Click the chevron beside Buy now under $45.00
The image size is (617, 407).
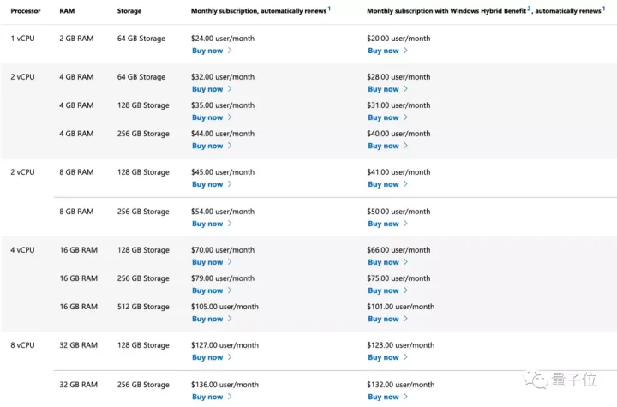click(231, 184)
